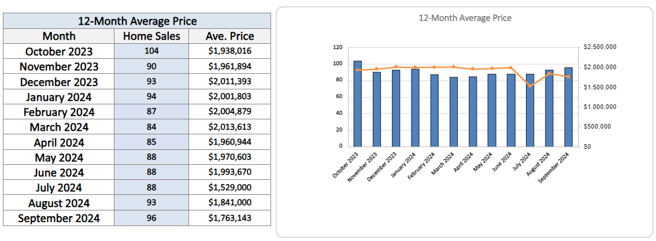The image size is (656, 241).
Task: Select the 'January 2024' month cell
Action: [x=59, y=97]
